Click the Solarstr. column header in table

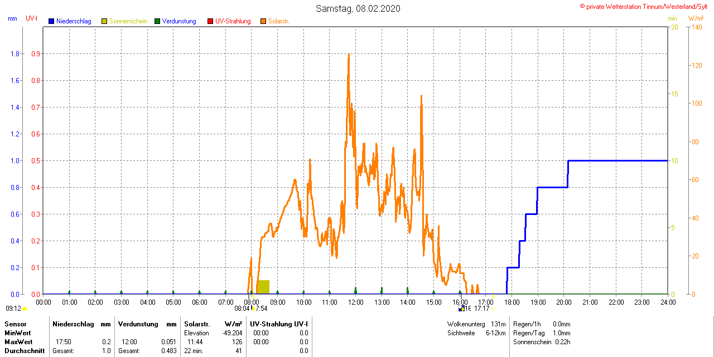click(197, 324)
